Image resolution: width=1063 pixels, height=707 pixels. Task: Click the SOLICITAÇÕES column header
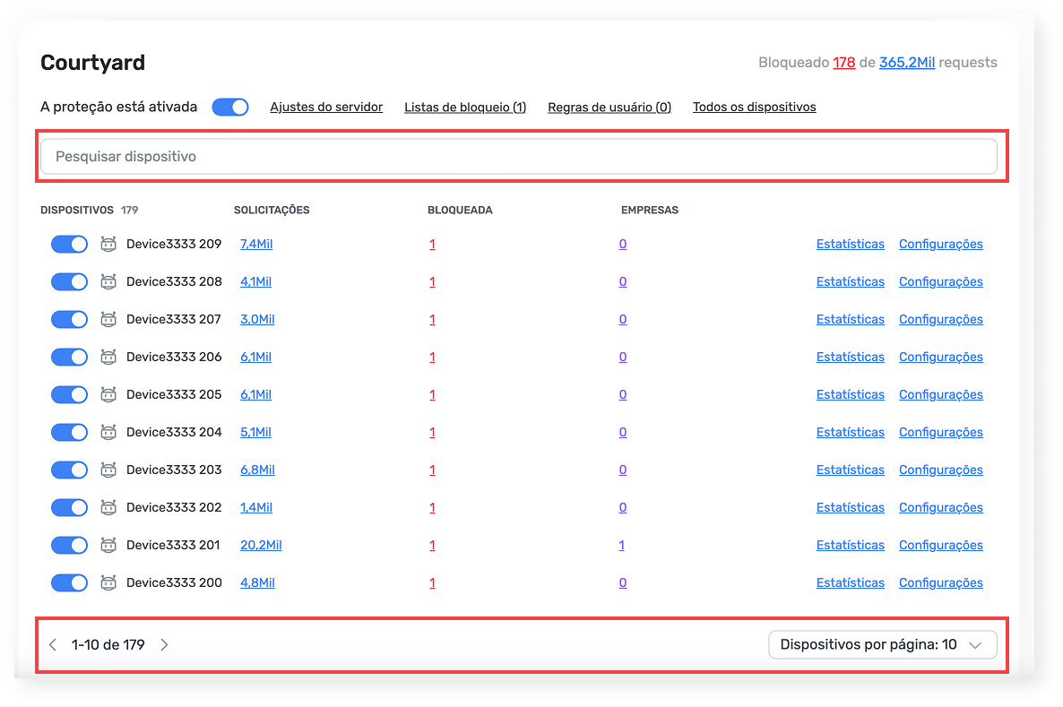tap(272, 211)
